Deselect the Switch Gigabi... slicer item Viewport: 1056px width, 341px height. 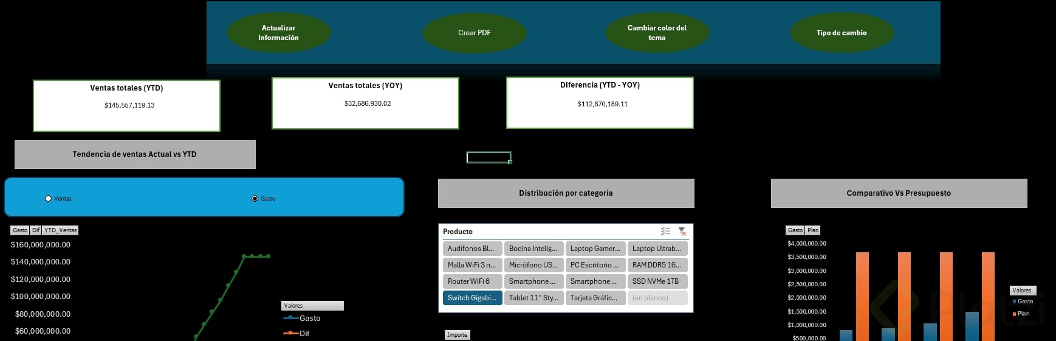coord(472,298)
